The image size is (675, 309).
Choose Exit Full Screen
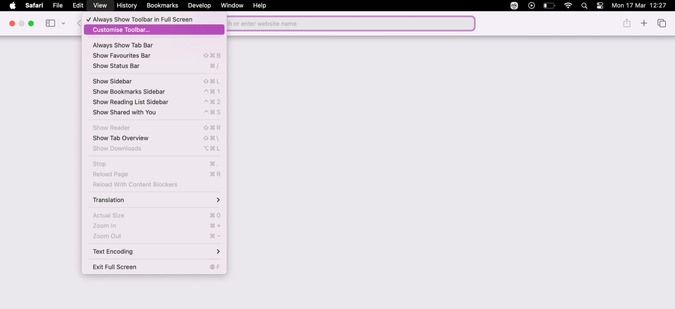tap(114, 267)
